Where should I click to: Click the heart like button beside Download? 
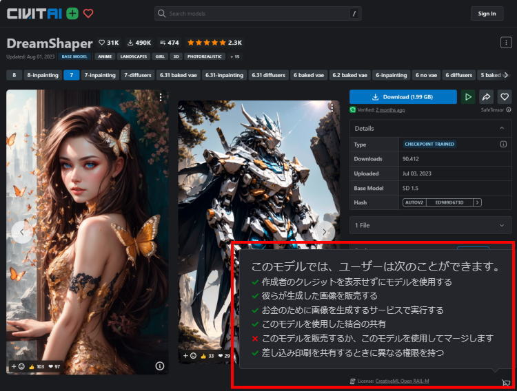[504, 97]
